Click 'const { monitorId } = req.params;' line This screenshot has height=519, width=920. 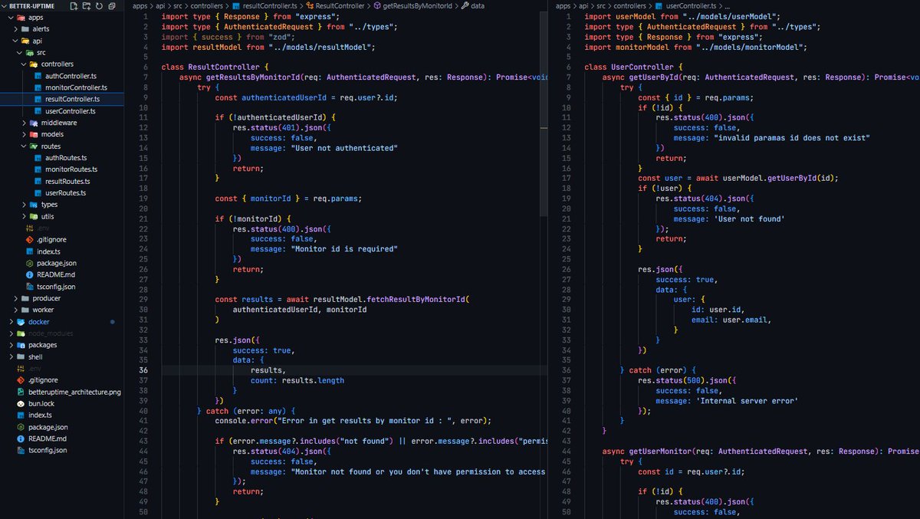[288, 198]
